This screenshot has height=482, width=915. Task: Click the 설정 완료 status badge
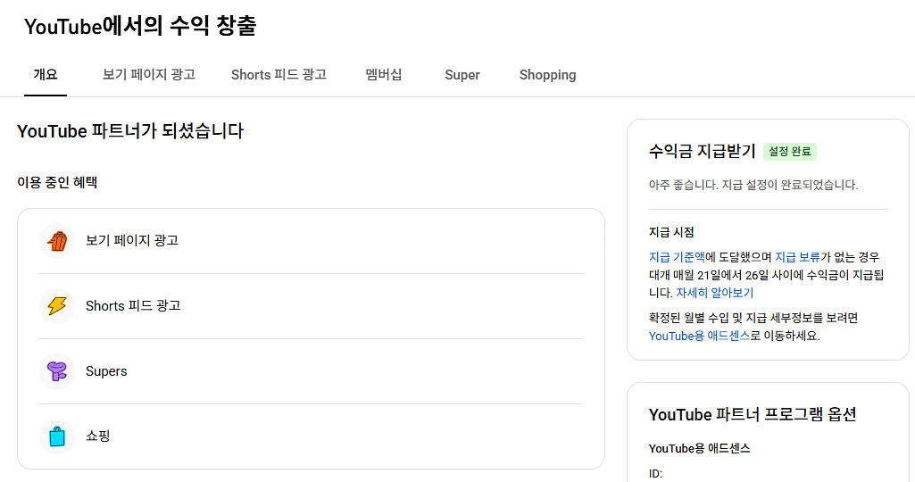coord(790,152)
